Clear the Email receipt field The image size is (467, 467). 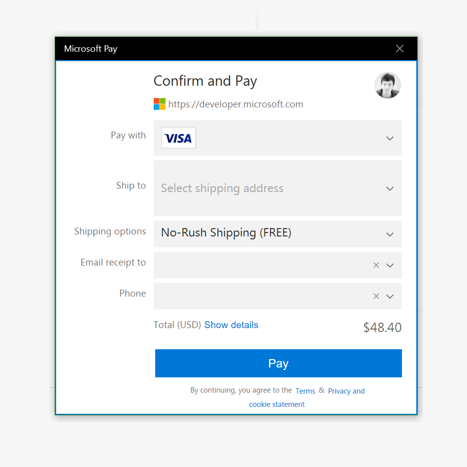376,266
